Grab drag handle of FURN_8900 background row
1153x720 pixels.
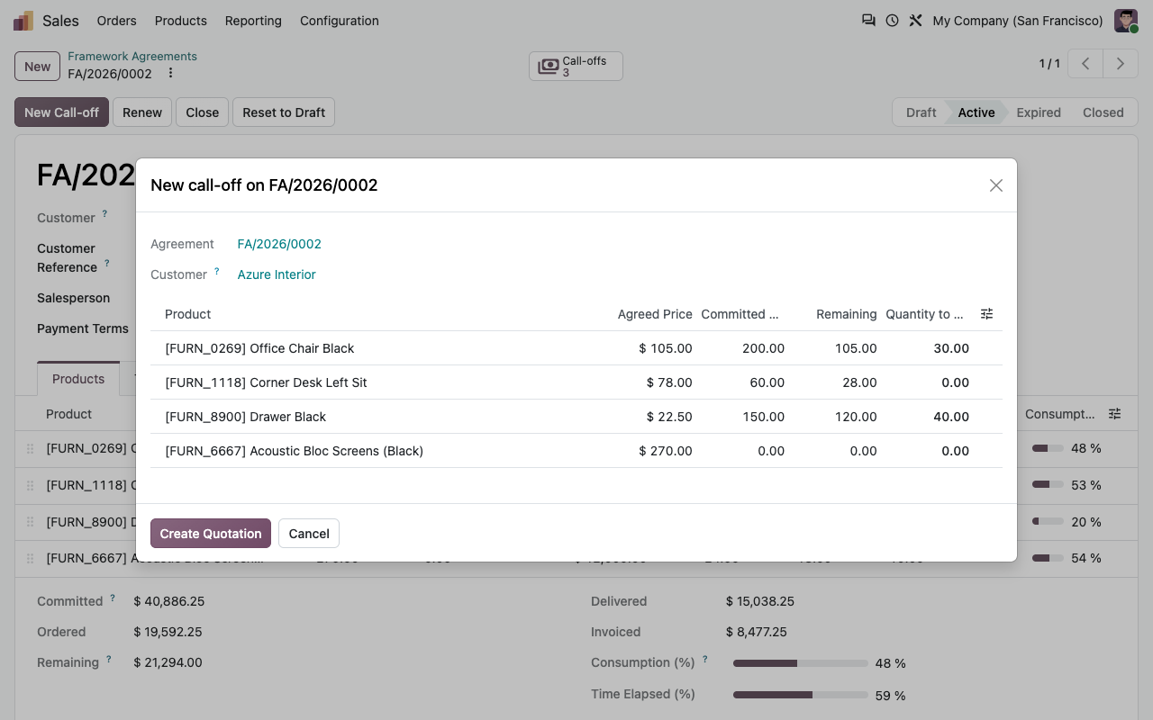(x=30, y=522)
